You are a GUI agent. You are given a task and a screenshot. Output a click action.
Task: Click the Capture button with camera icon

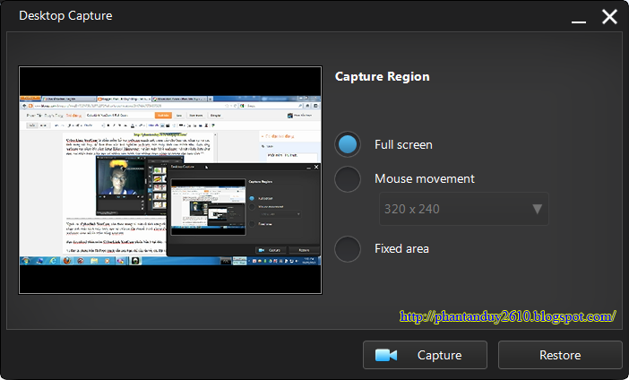[x=425, y=355]
